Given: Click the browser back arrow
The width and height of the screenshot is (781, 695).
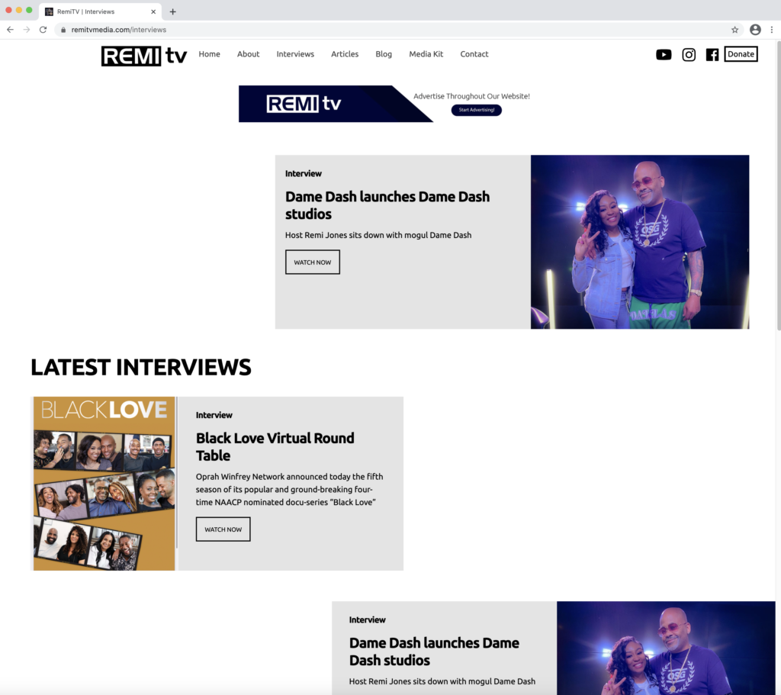Looking at the screenshot, I should 10,30.
